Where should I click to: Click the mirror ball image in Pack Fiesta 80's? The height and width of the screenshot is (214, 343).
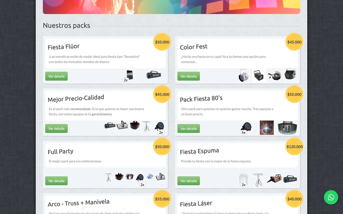point(267,128)
